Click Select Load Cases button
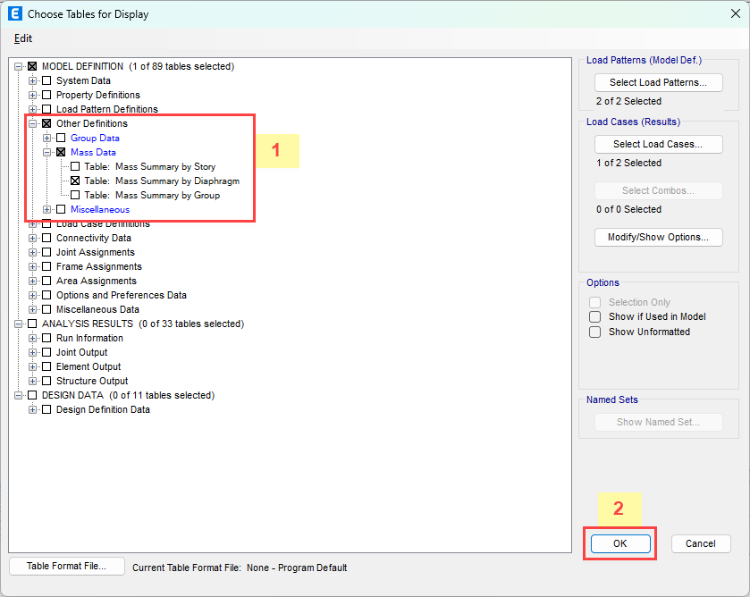The height and width of the screenshot is (597, 750). pyautogui.click(x=658, y=144)
